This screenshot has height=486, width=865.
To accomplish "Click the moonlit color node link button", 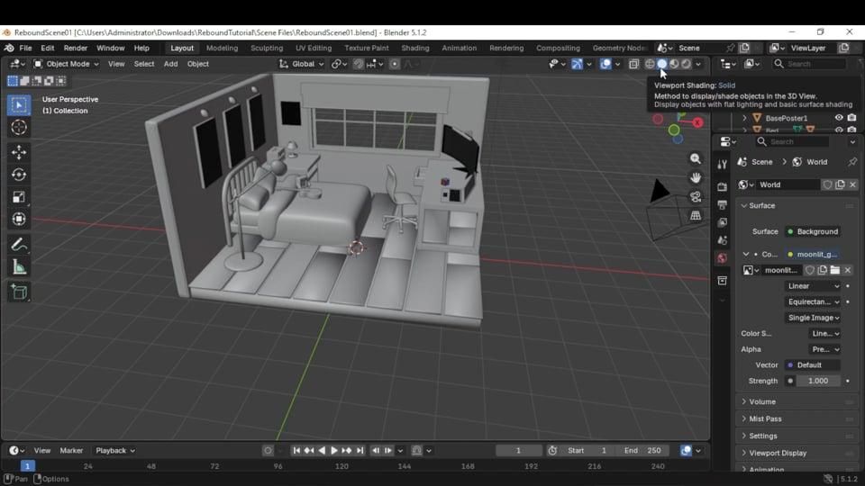I will (813, 255).
